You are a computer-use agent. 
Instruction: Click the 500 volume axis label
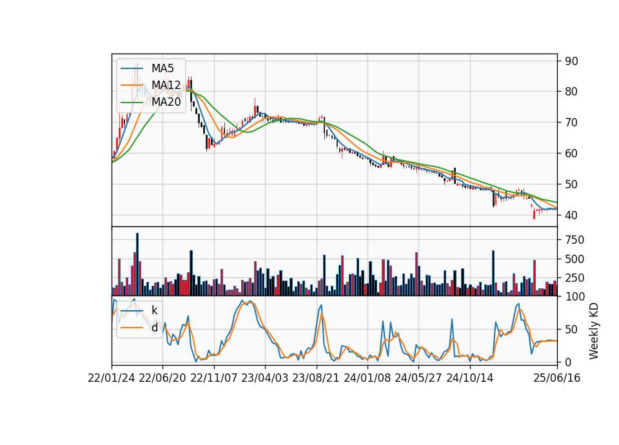tap(575, 259)
